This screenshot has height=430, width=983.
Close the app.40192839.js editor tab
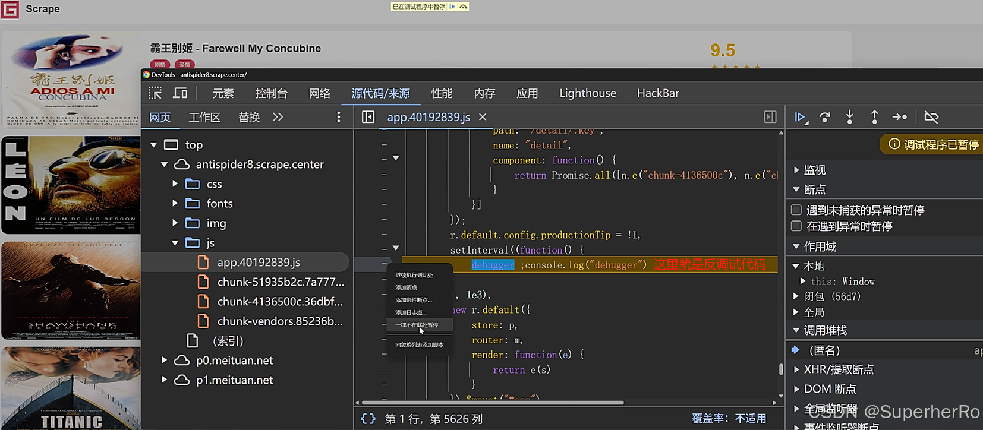tap(483, 117)
